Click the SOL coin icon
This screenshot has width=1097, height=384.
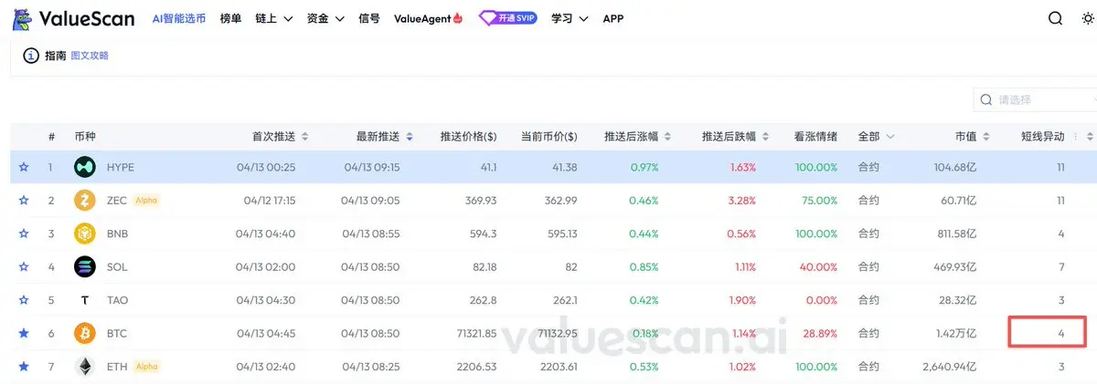point(85,267)
